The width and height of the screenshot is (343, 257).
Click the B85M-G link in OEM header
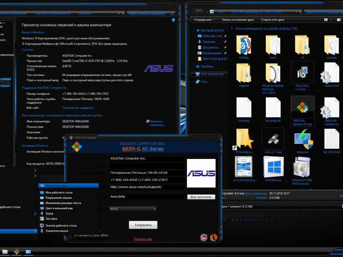pos(131,149)
